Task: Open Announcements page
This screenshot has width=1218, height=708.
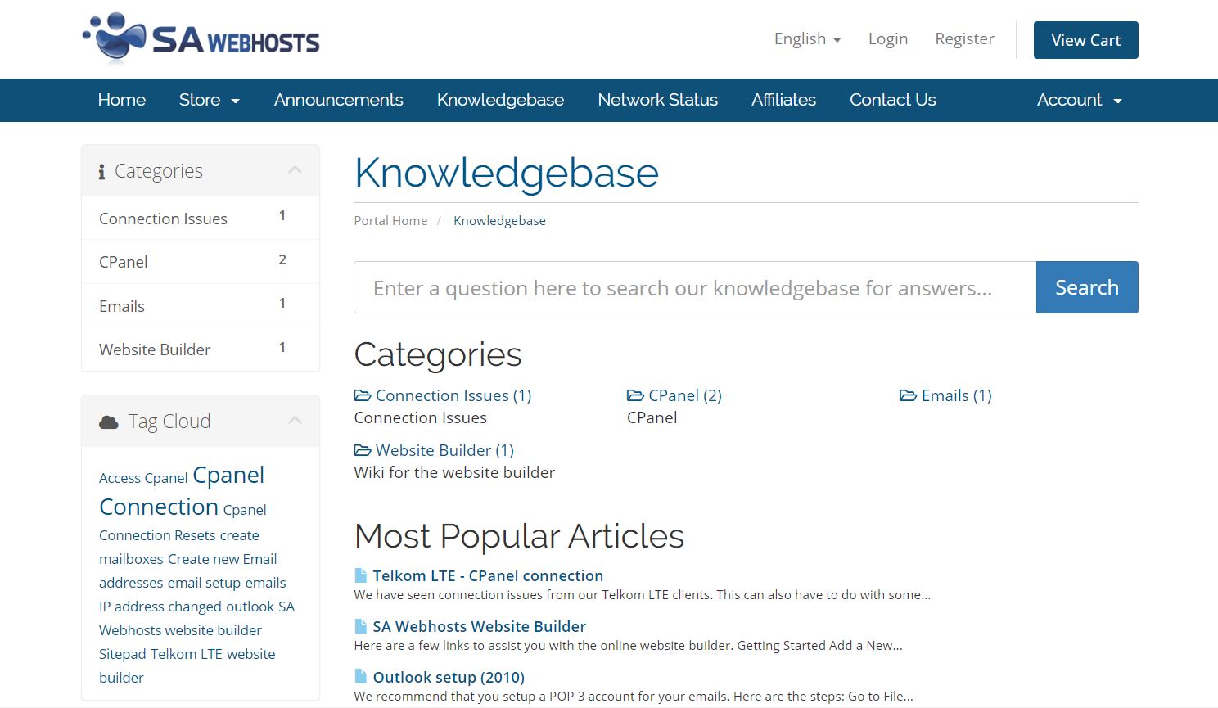Action: tap(339, 100)
